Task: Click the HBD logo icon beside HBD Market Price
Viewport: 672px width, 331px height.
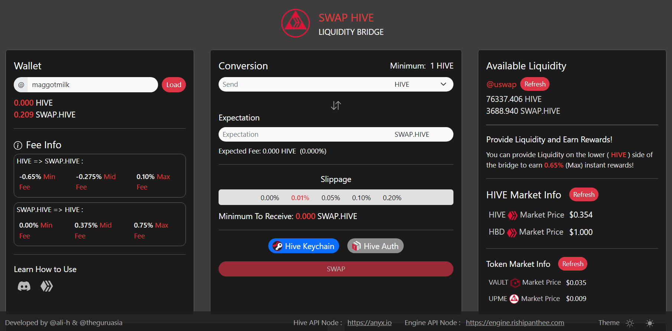Action: (x=512, y=232)
